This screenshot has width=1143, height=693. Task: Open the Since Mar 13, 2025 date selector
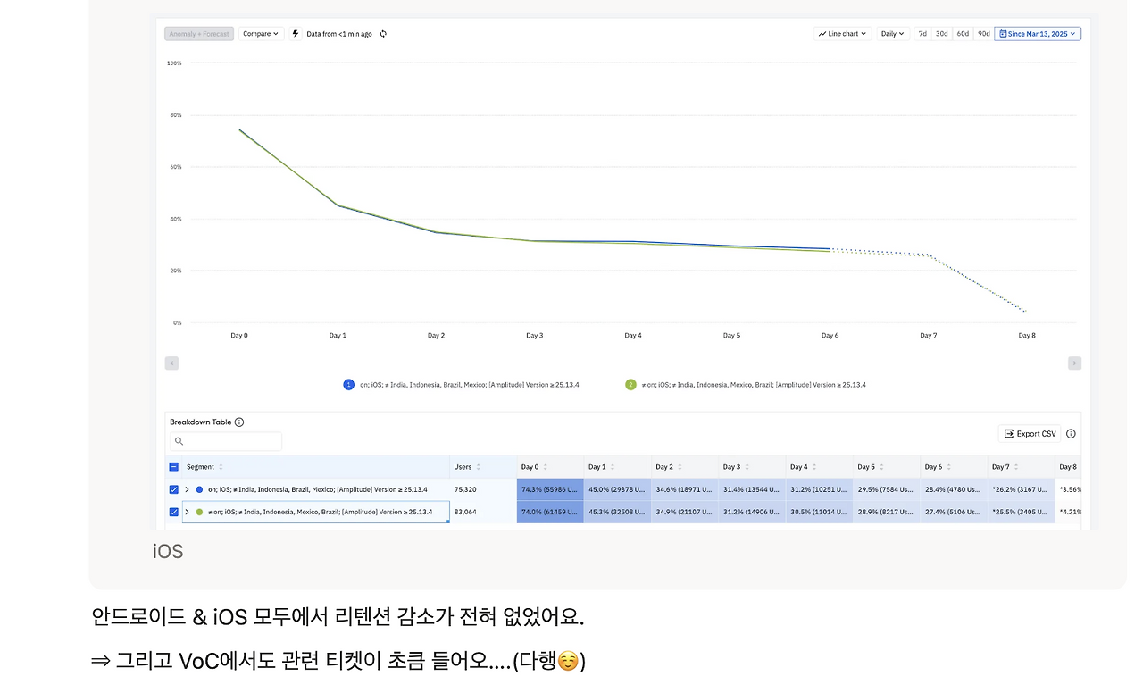1037,33
